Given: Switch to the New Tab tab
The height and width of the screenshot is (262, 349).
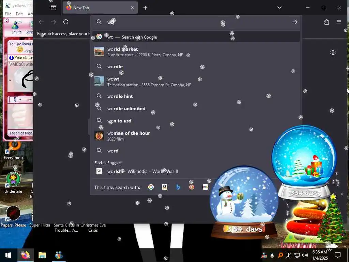Looking at the screenshot, I should click(100, 8).
